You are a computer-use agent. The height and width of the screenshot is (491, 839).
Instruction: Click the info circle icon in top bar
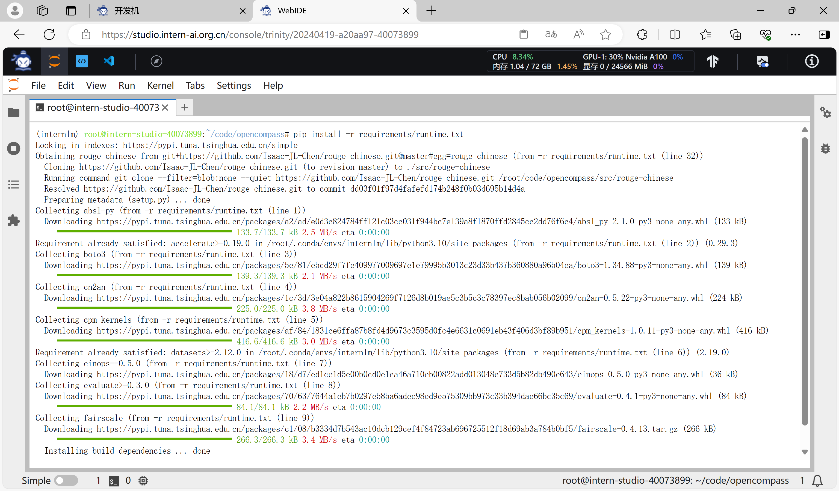(811, 61)
